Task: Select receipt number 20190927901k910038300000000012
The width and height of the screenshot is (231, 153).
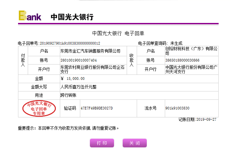Action: pyautogui.click(x=70, y=43)
